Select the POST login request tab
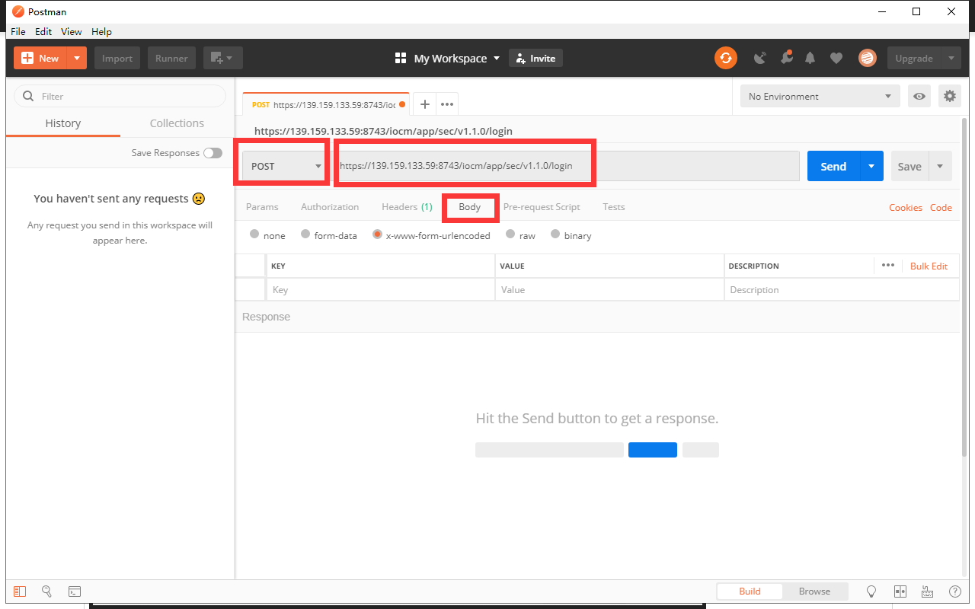 (327, 104)
